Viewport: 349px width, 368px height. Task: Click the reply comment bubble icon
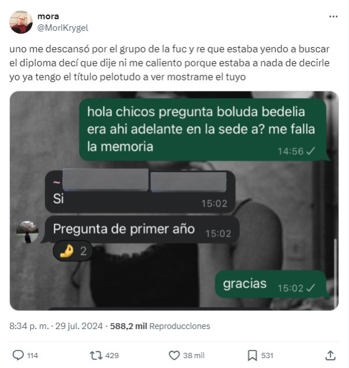(18, 355)
